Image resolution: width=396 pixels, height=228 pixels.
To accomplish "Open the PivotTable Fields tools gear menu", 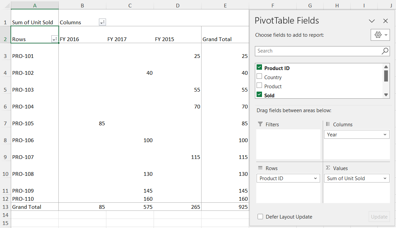I will coord(380,35).
